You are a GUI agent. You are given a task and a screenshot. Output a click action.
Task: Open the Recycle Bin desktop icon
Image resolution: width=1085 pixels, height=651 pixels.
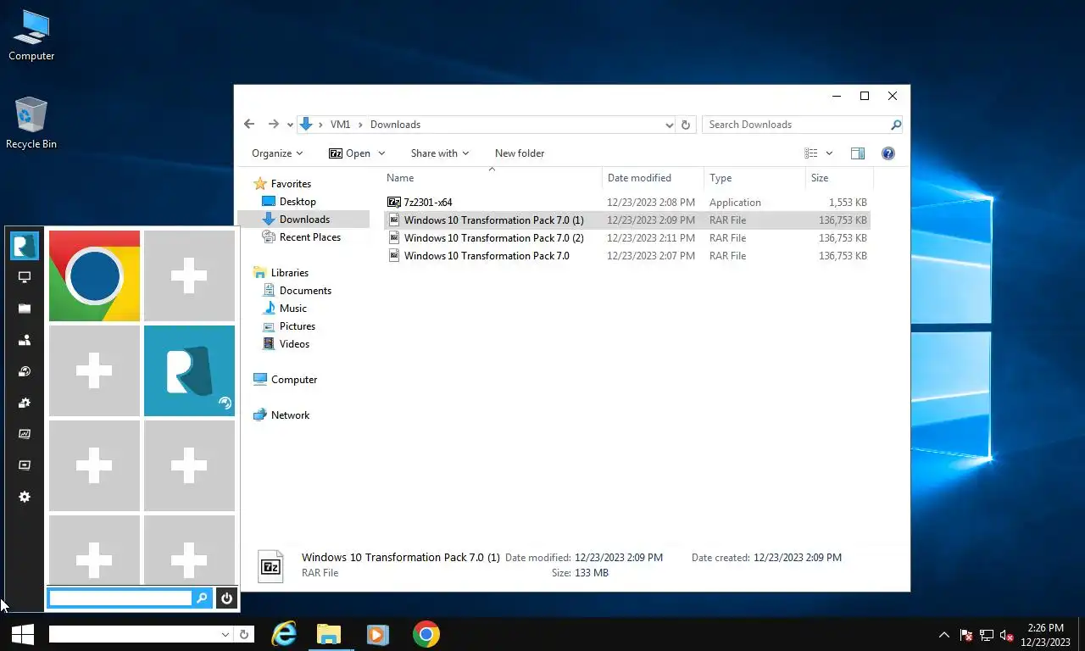tap(31, 123)
